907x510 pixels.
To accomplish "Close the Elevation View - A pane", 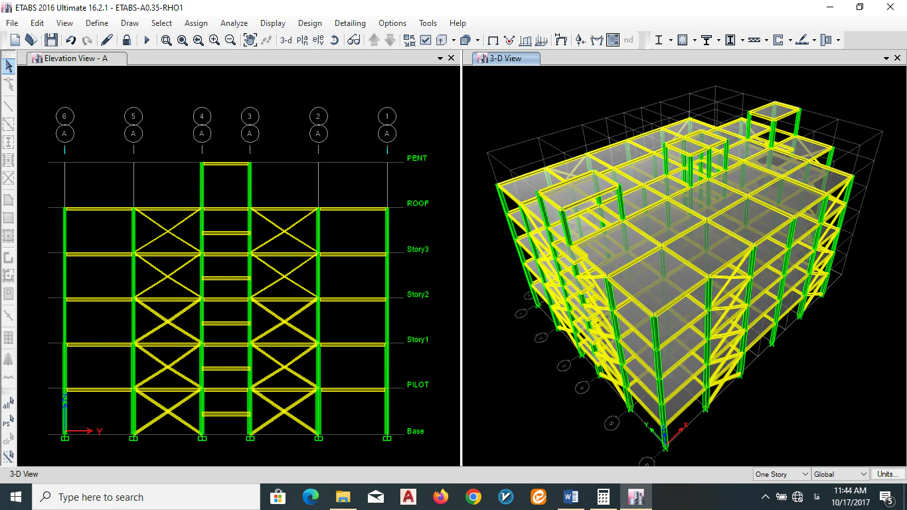I will tap(452, 58).
